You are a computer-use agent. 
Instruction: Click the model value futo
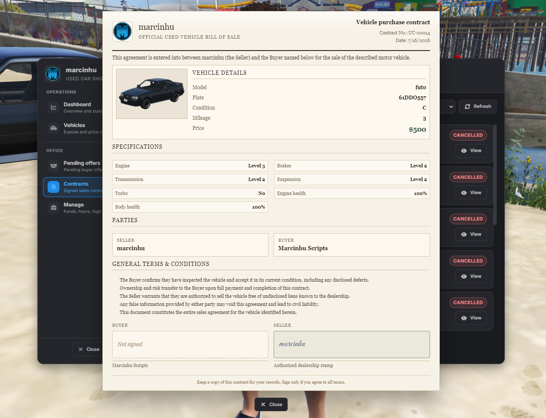pos(421,87)
